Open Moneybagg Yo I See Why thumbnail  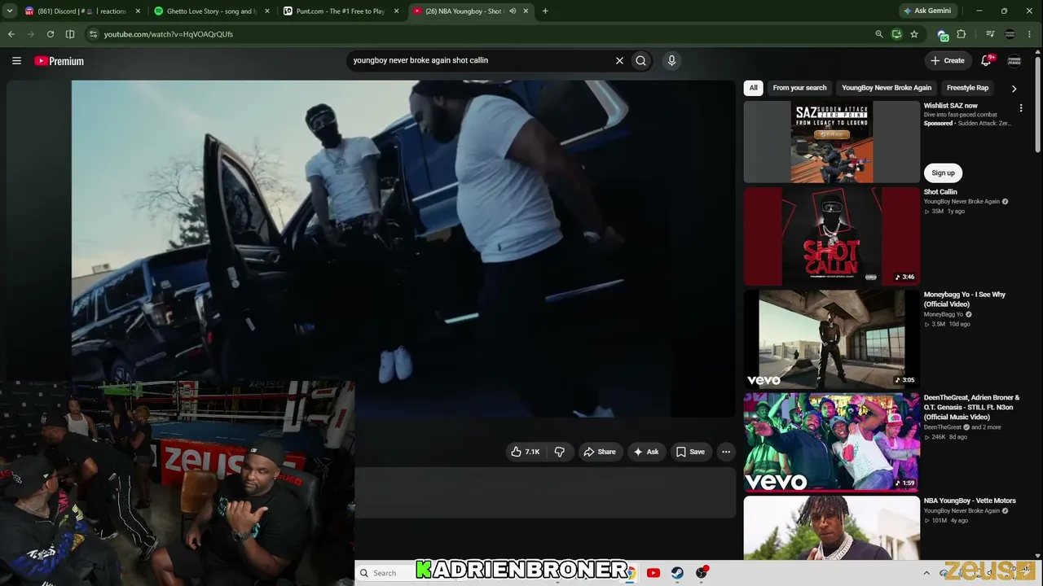pyautogui.click(x=831, y=339)
